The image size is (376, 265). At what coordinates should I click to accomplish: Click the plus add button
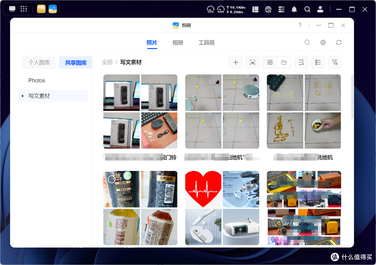tap(236, 62)
